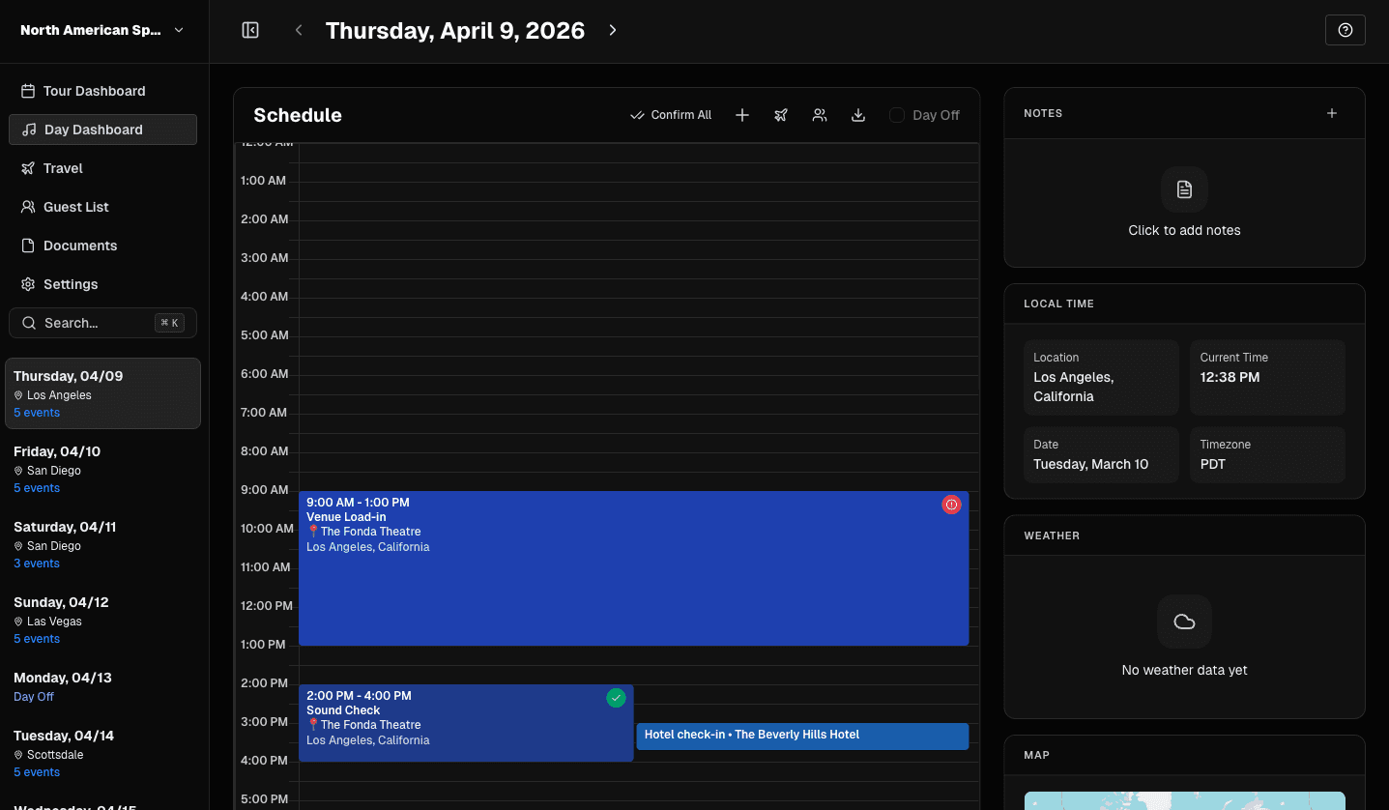The image size is (1389, 810).
Task: Go to previous day with left chevron
Action: [299, 30]
